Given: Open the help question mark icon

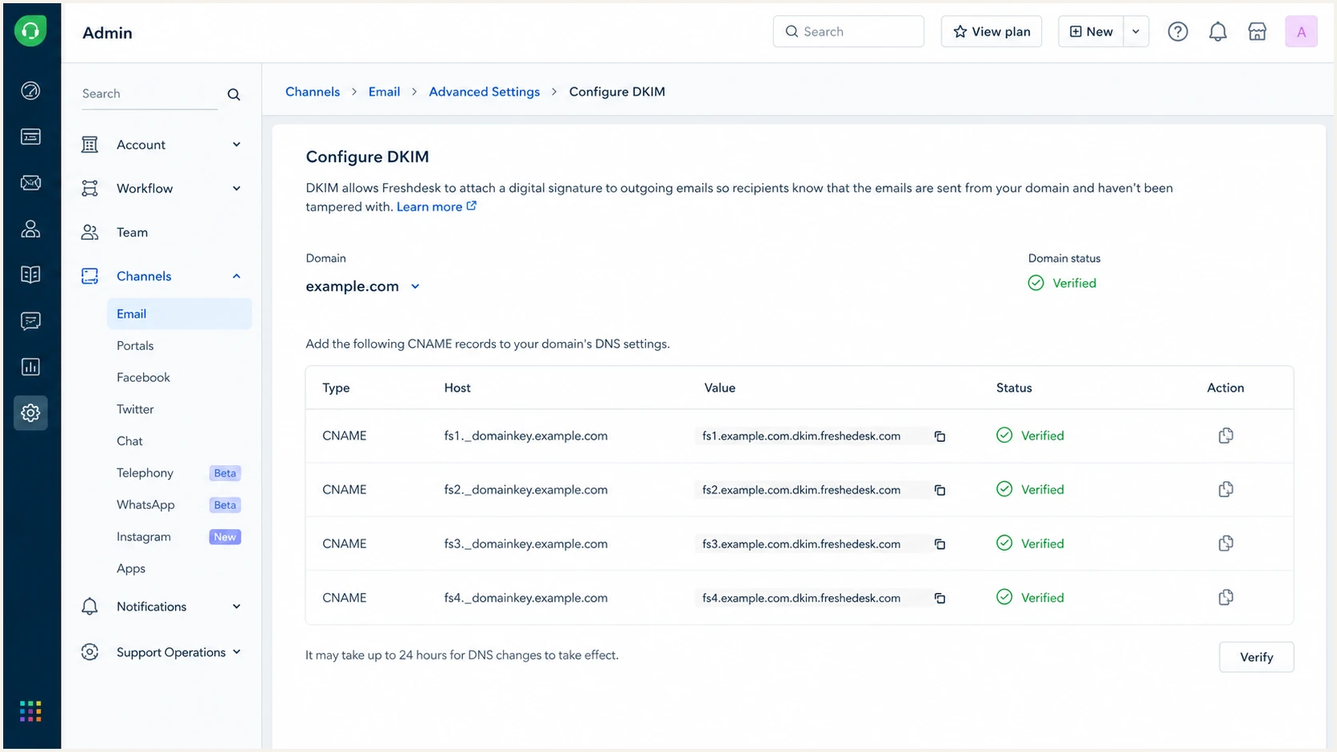Looking at the screenshot, I should tap(1178, 31).
